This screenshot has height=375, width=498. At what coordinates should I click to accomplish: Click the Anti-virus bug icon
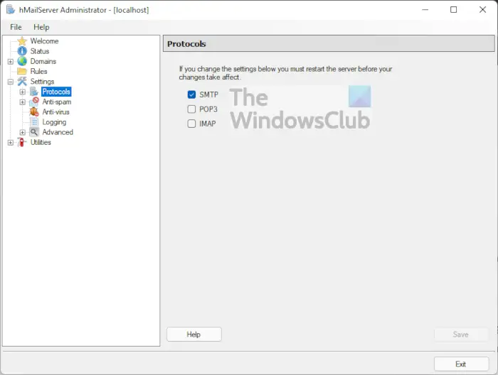(x=34, y=112)
